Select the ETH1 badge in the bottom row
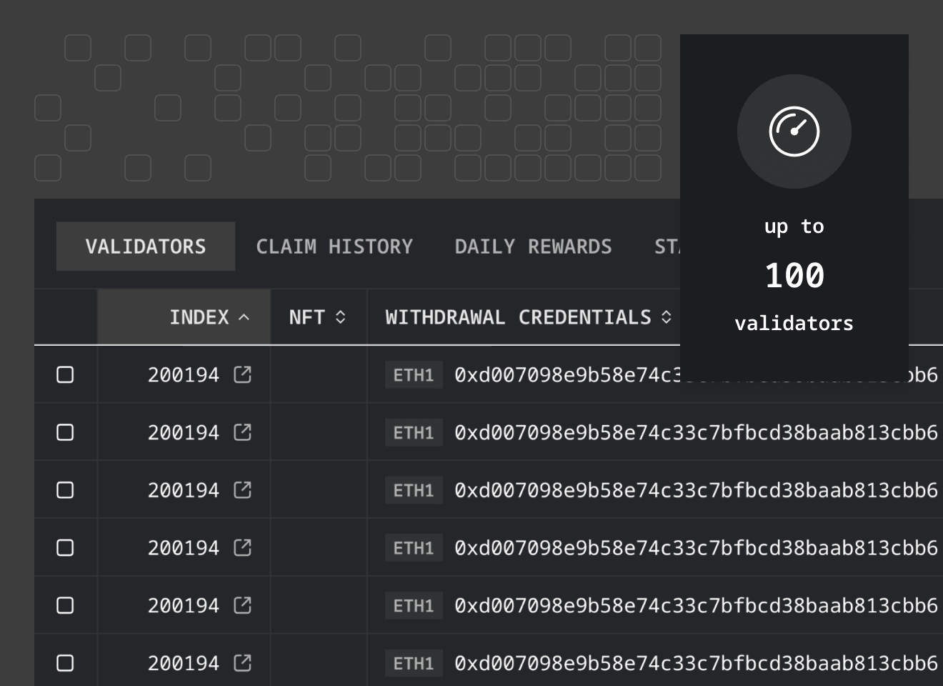Viewport: 943px width, 686px height. [413, 663]
